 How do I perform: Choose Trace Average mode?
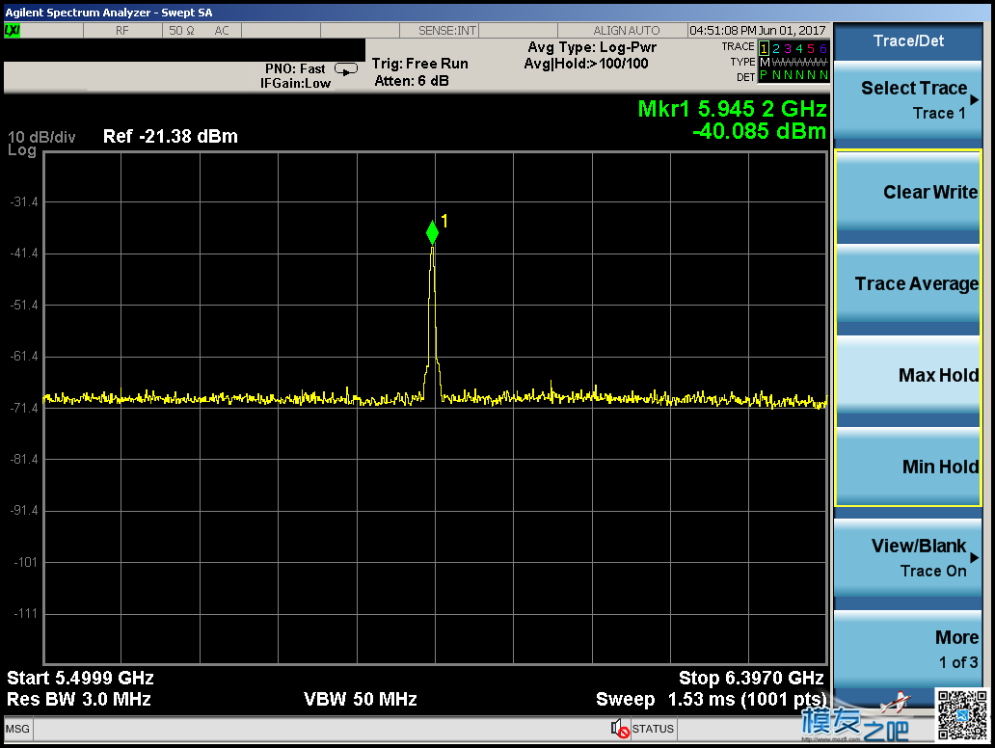click(x=908, y=283)
